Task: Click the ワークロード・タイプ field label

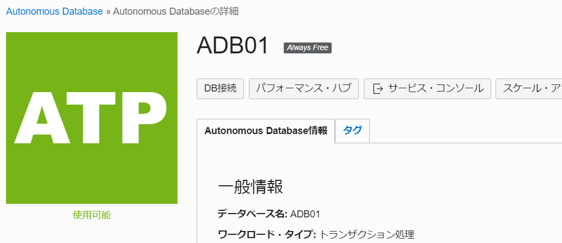Action: (x=267, y=235)
